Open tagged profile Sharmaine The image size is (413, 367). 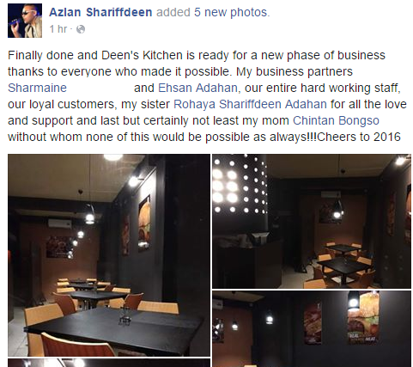(x=37, y=88)
